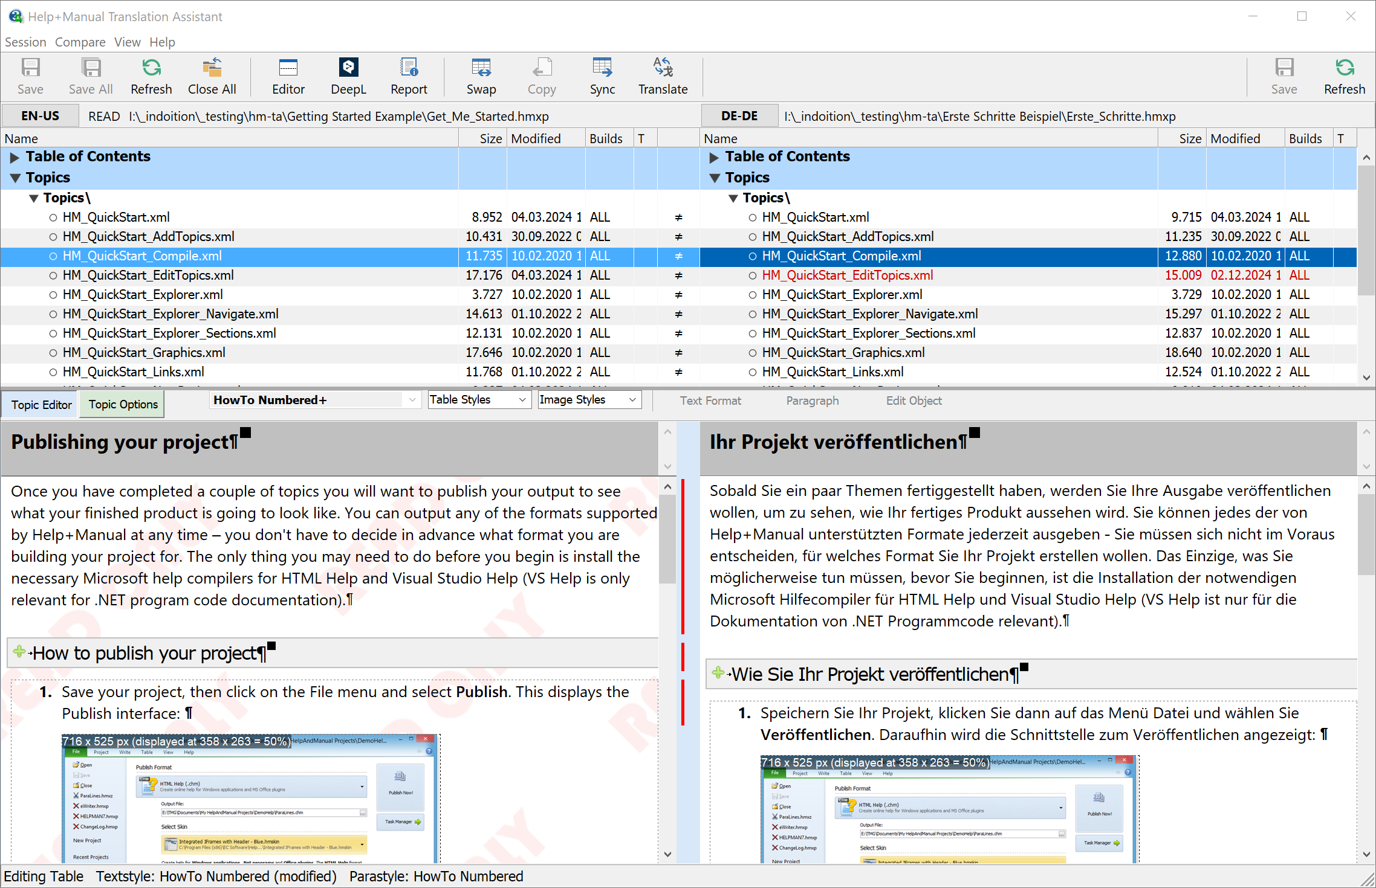This screenshot has height=888, width=1376.
Task: Collapse the right Topics\ folder
Action: click(x=733, y=198)
